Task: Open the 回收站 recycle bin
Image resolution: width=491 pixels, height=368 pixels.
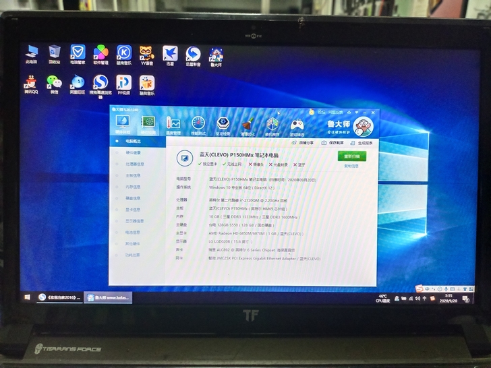Action: tap(55, 54)
